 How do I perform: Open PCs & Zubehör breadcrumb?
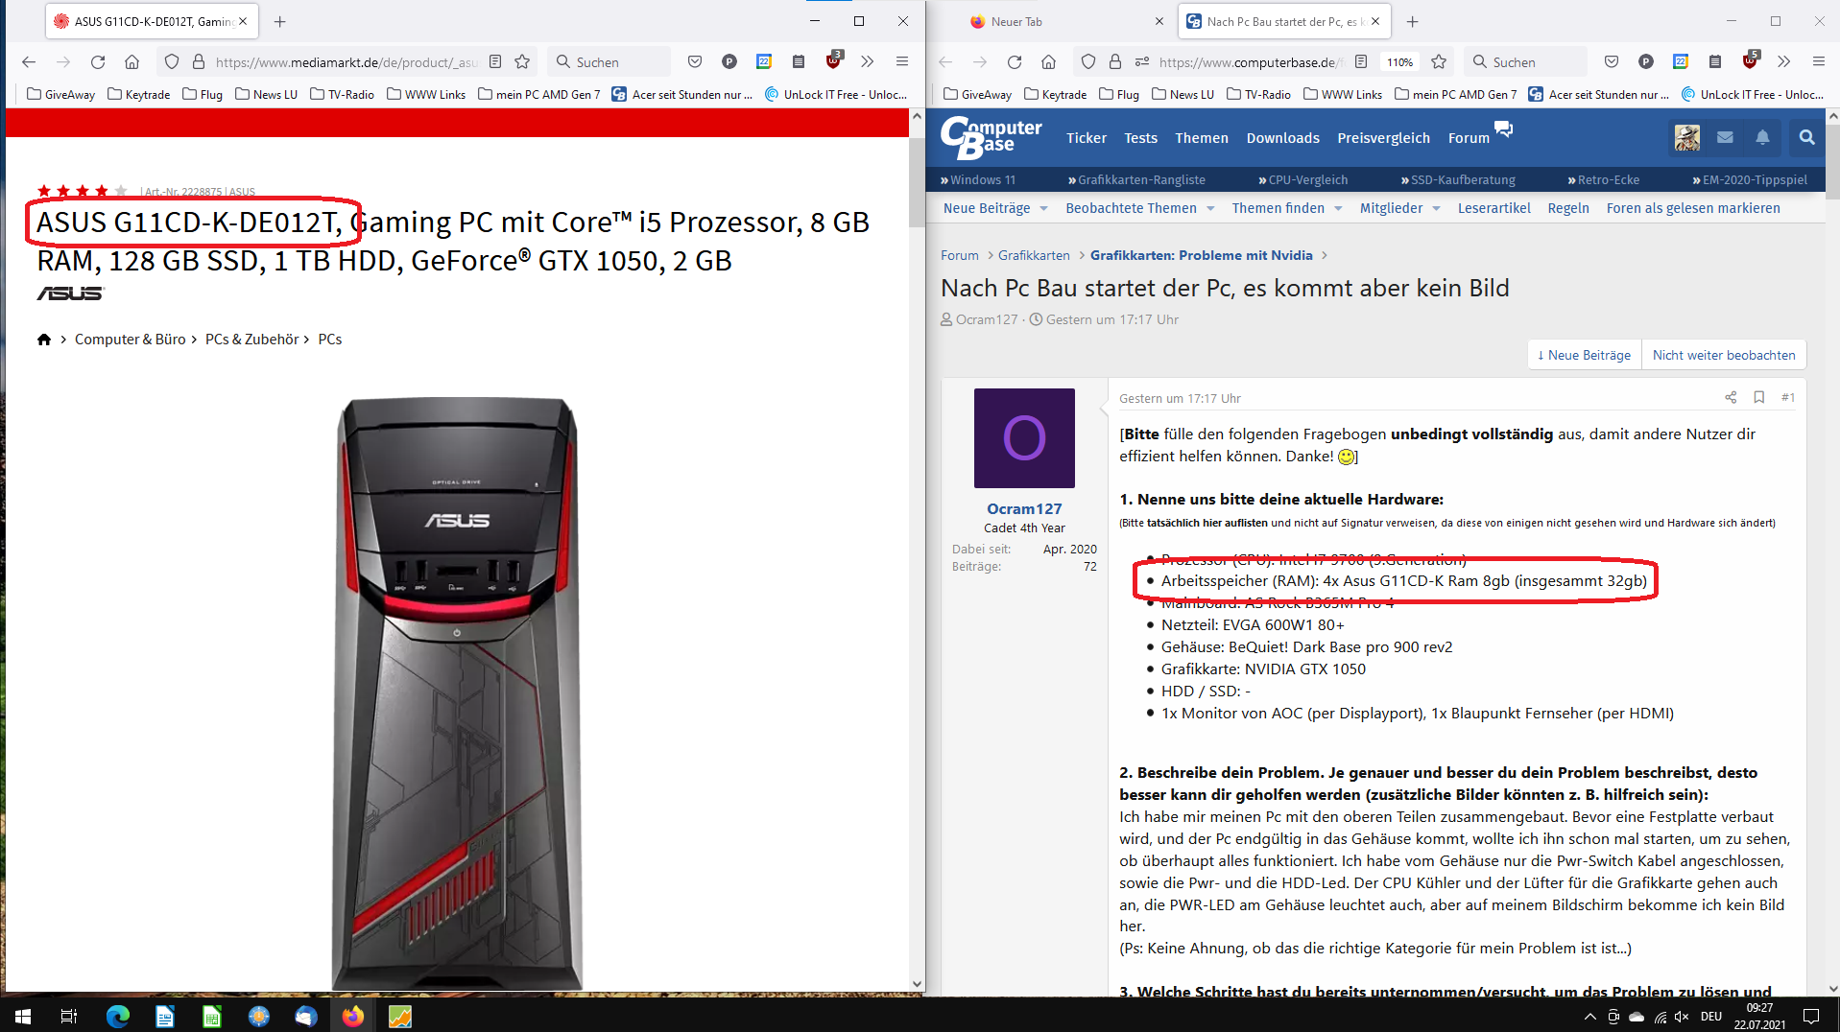(x=252, y=340)
